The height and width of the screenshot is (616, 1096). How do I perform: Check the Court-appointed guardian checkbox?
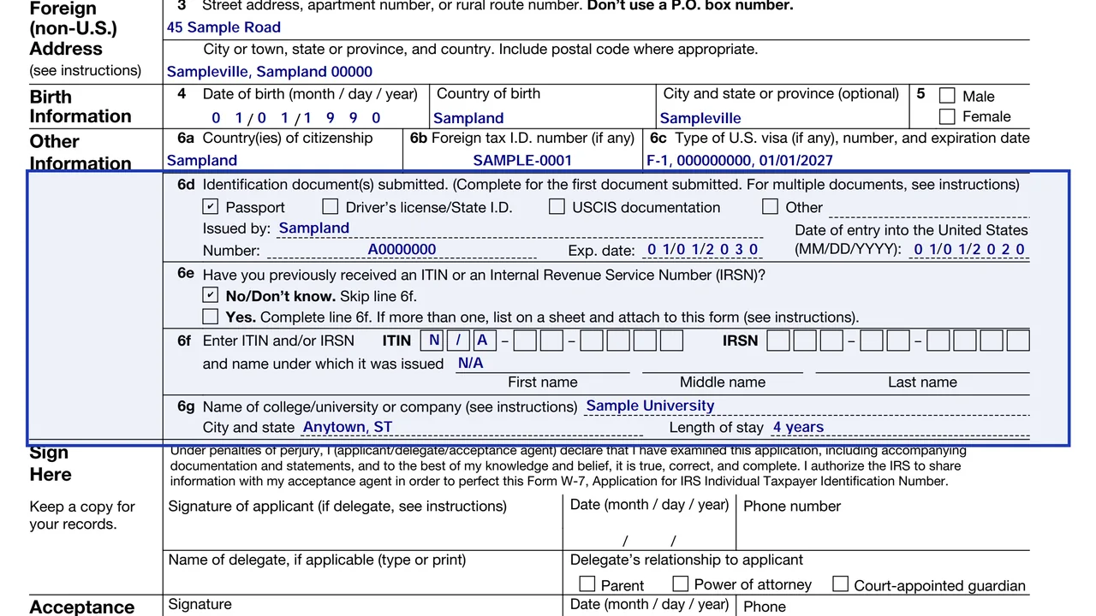[x=841, y=583]
